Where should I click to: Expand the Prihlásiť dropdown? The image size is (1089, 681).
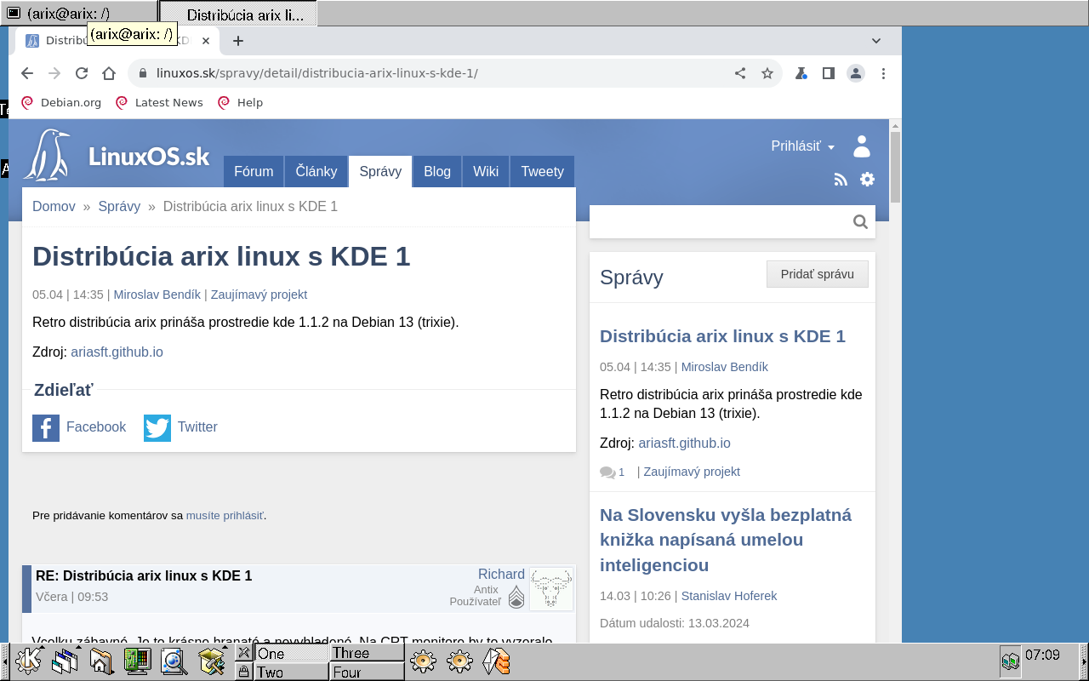pos(802,146)
